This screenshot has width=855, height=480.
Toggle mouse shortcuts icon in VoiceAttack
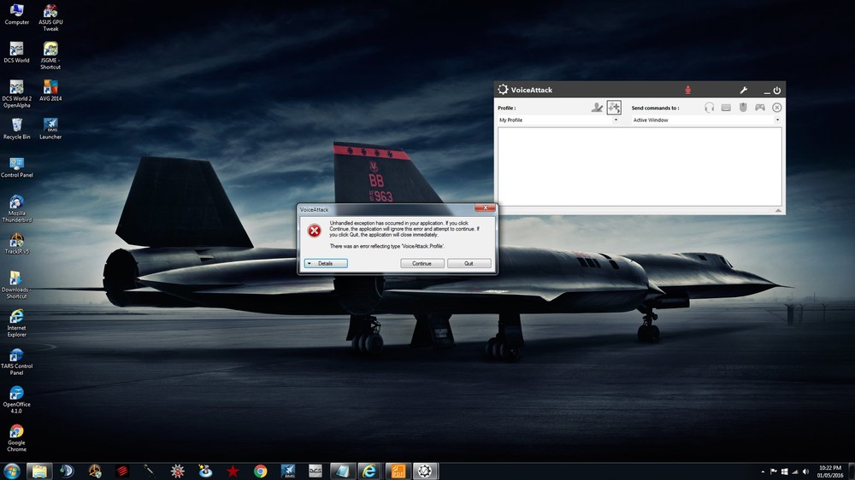point(743,108)
